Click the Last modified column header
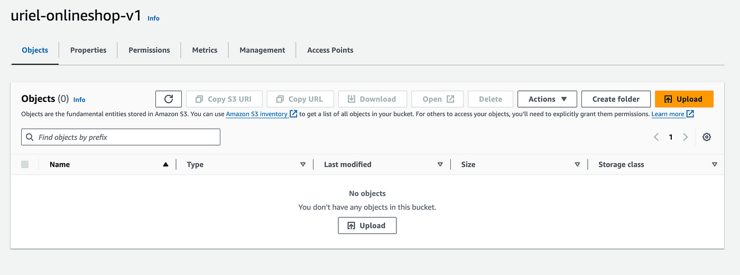 (348, 165)
